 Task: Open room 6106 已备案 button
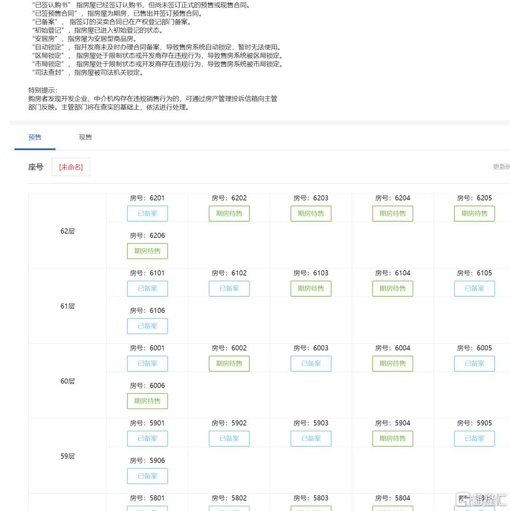point(147,326)
